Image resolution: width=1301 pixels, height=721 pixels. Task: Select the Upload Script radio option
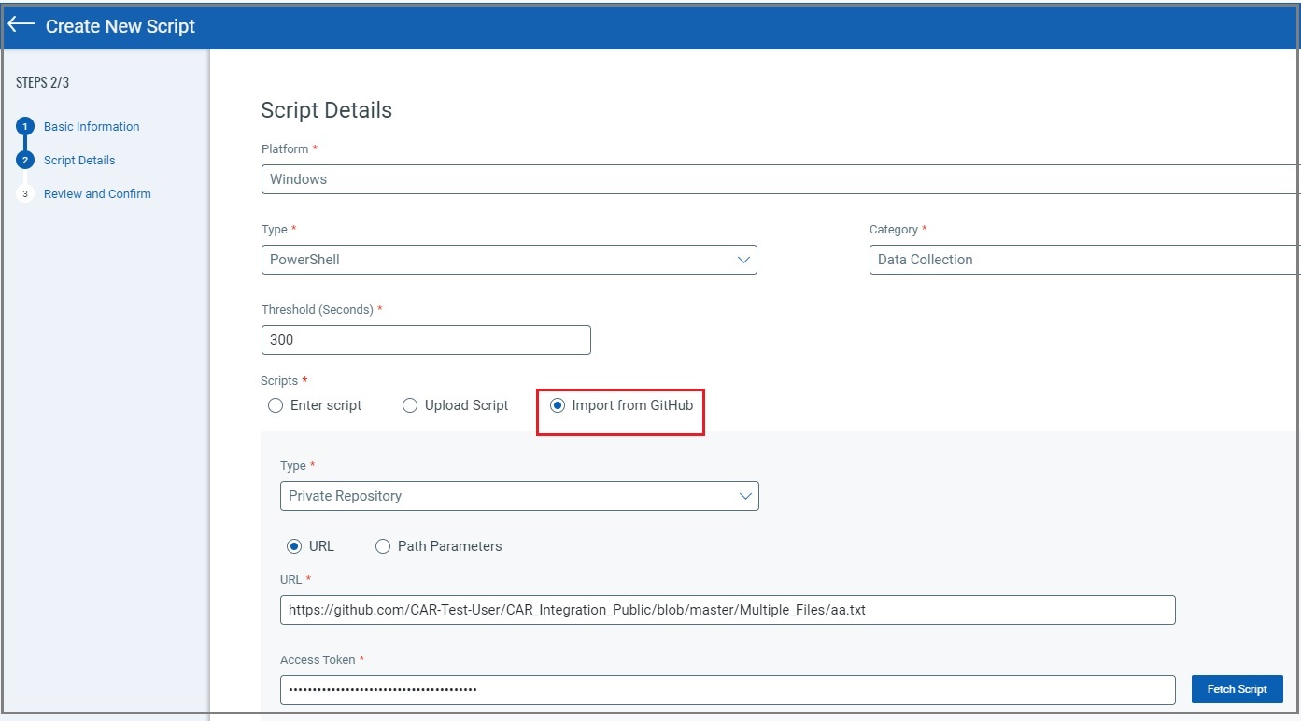point(410,405)
